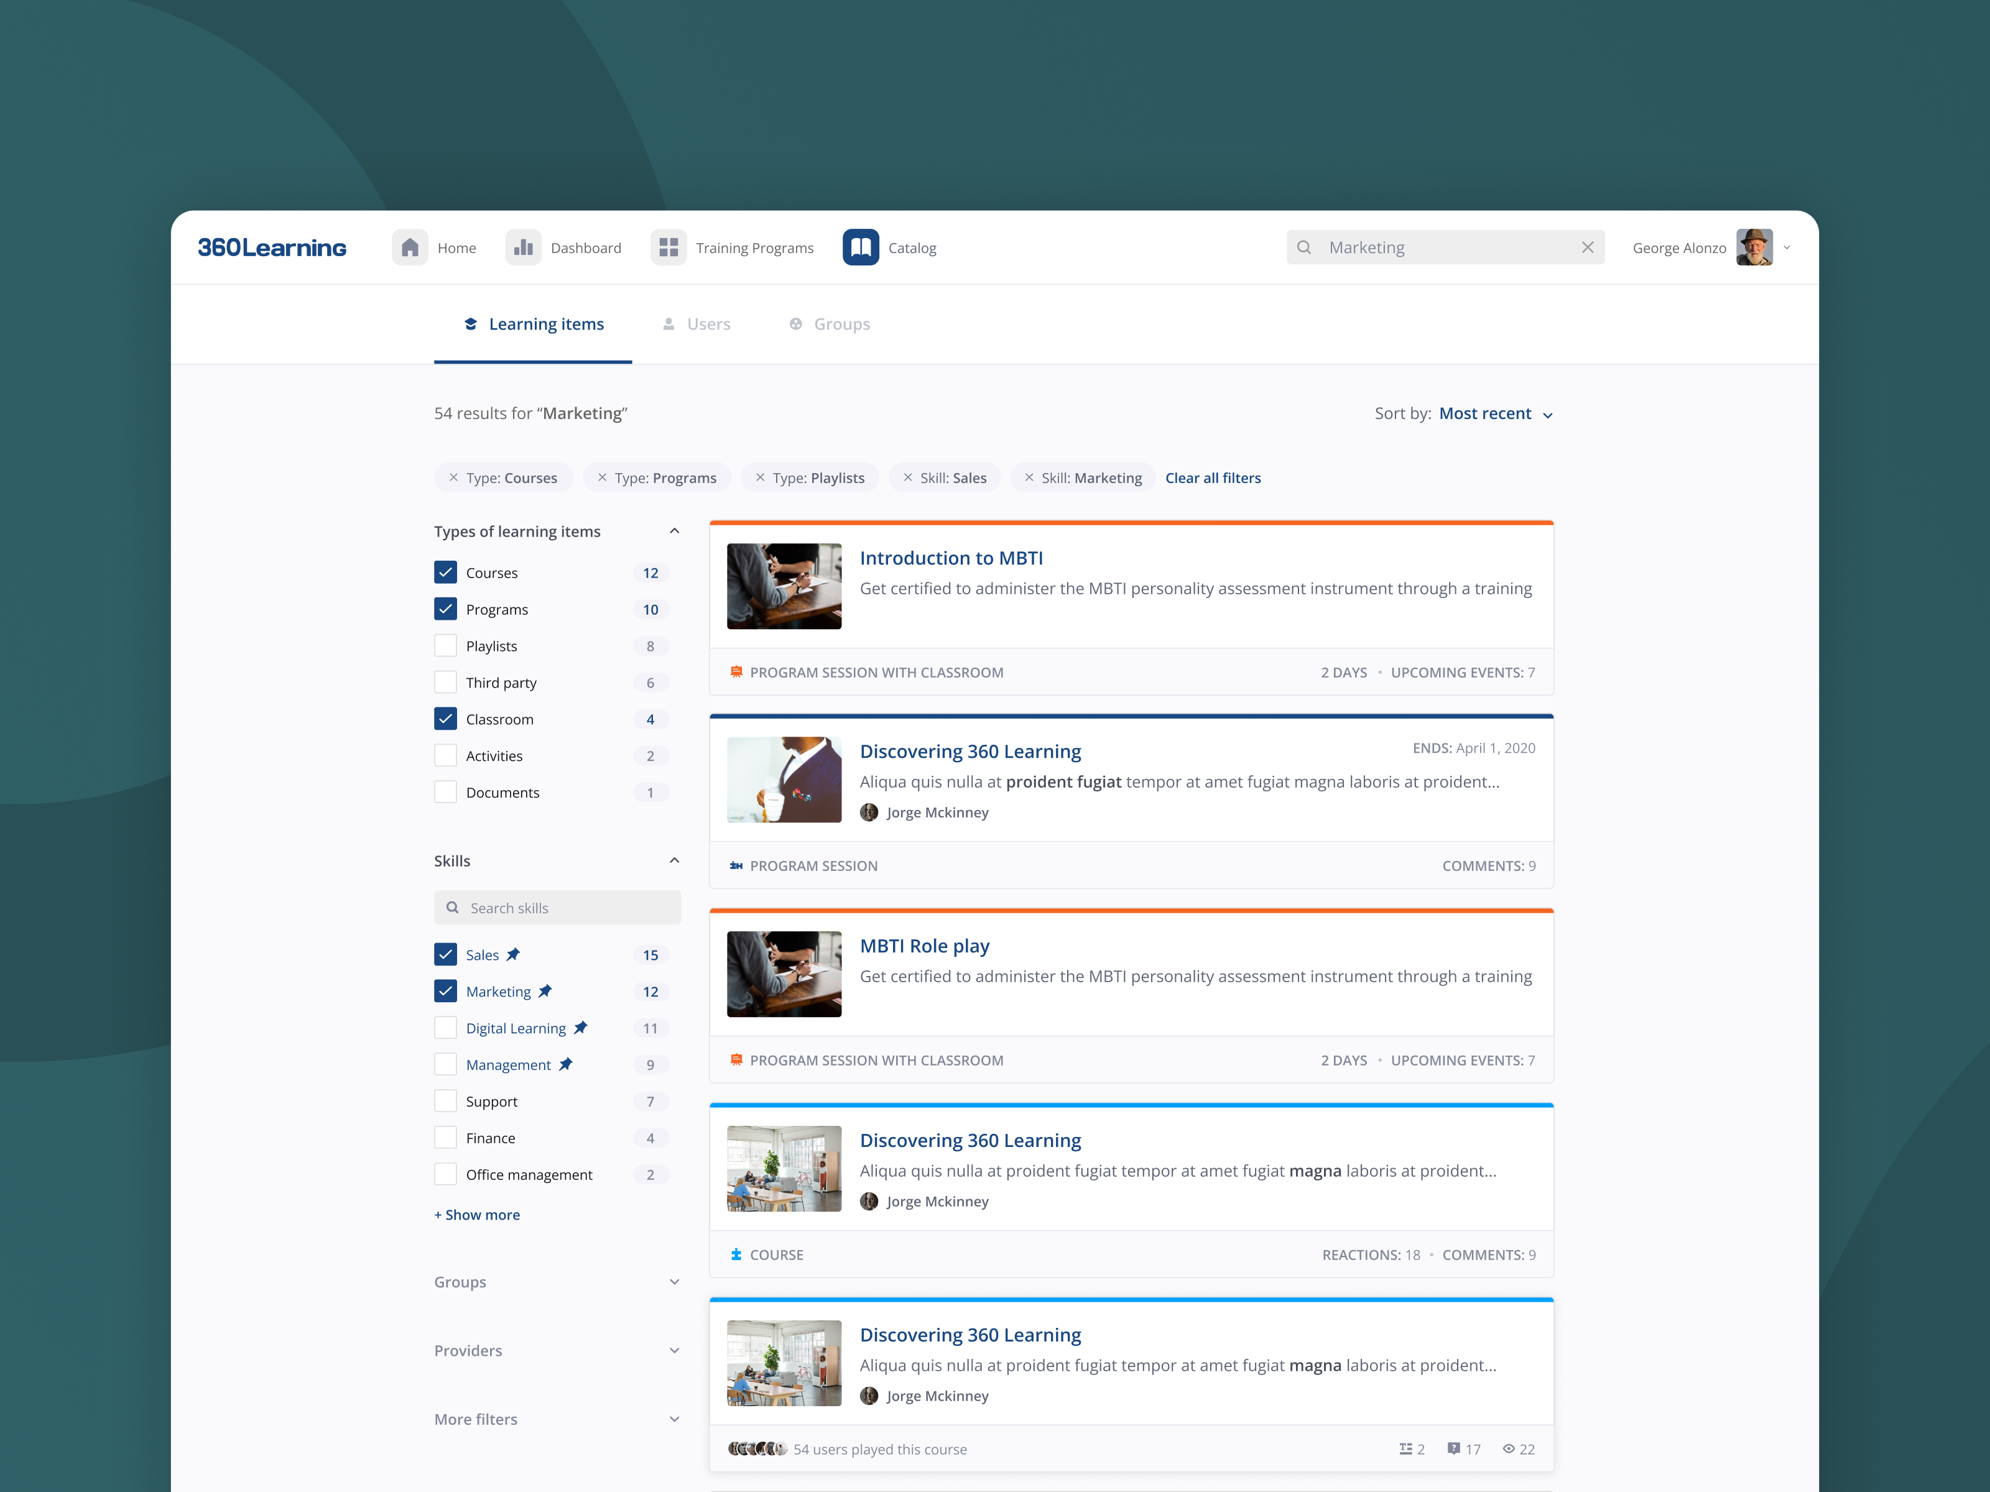Collapse the Skills section
This screenshot has height=1492, width=1990.
(x=674, y=860)
